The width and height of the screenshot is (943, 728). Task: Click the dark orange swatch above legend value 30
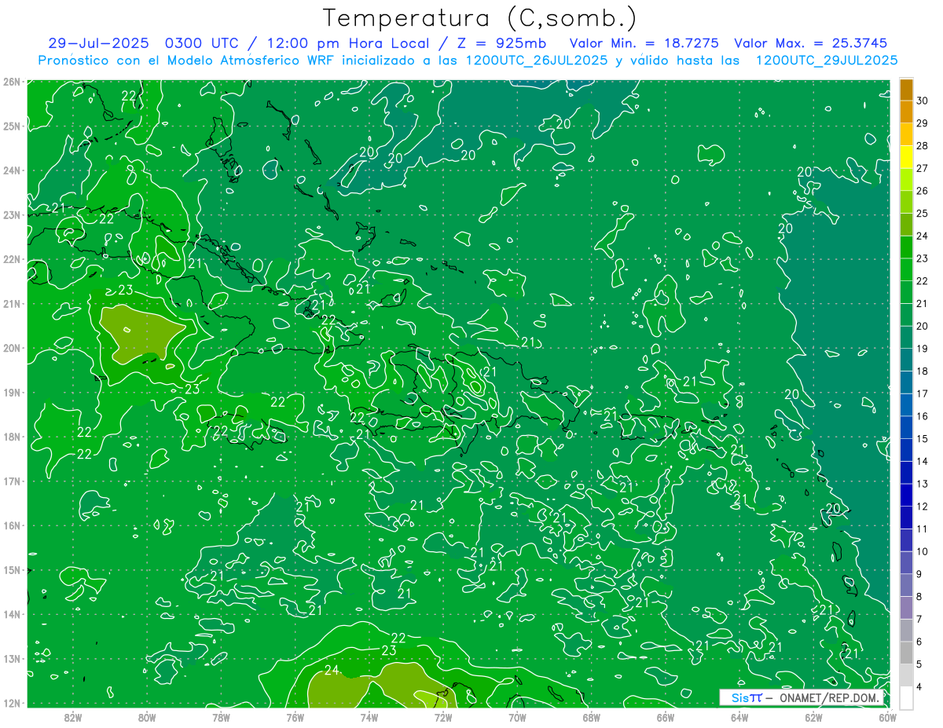coord(906,89)
